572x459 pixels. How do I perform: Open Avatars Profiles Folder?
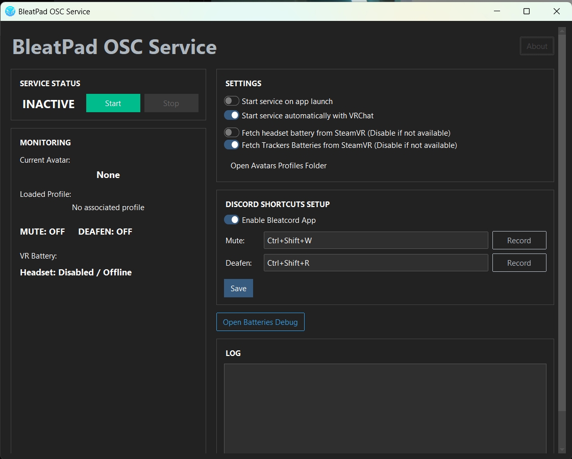(x=278, y=166)
